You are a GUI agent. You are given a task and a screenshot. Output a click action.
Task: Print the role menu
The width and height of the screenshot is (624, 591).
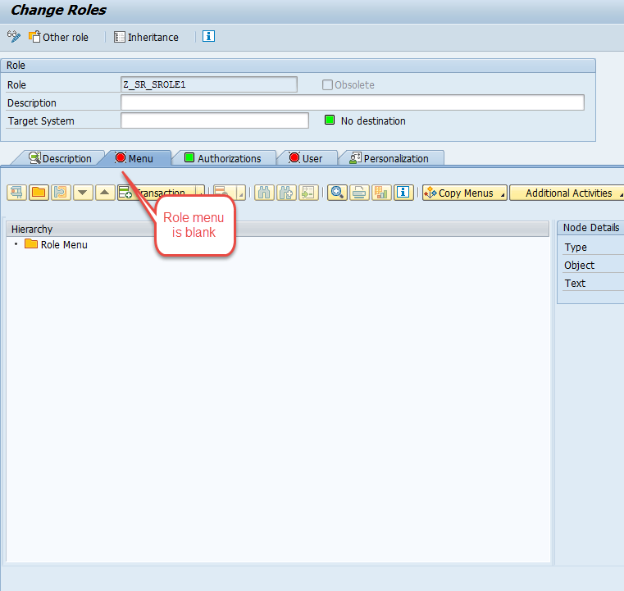(359, 193)
